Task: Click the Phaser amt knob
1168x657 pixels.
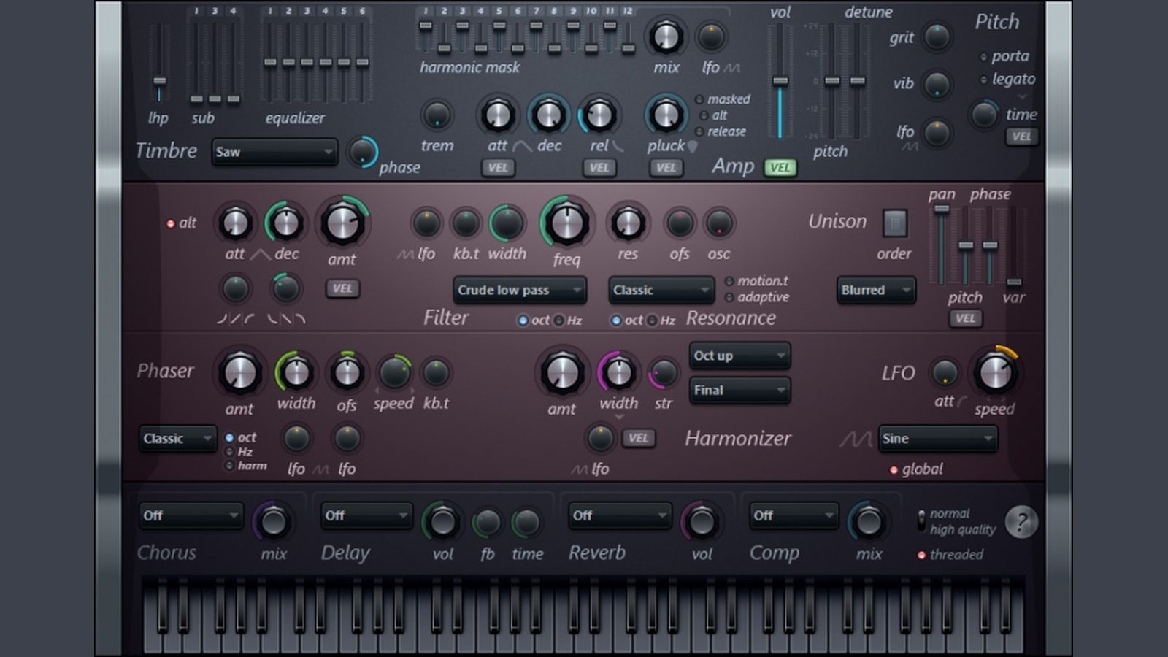Action: coord(239,373)
